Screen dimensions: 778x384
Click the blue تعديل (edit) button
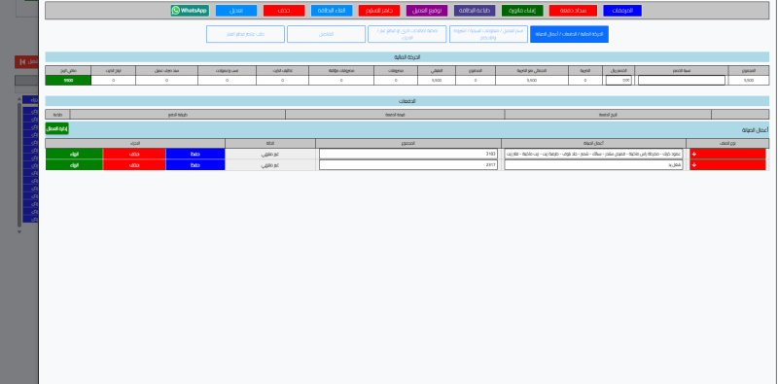236,11
